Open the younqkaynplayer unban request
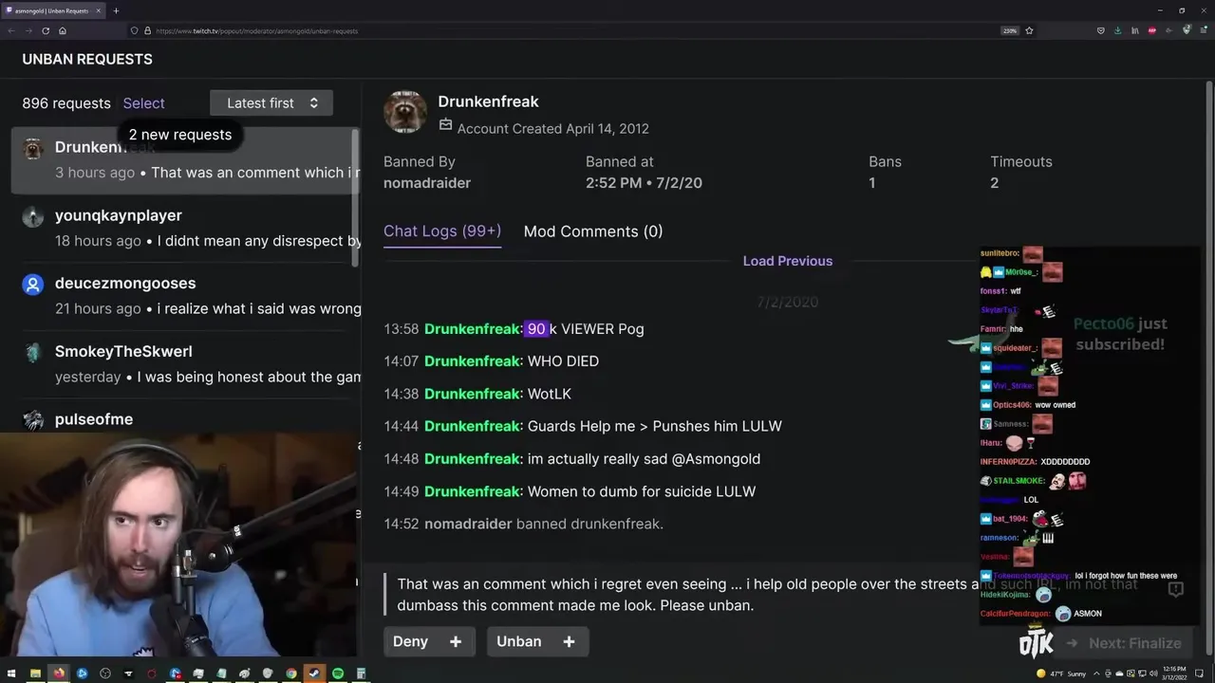The image size is (1215, 683). pyautogui.click(x=186, y=228)
